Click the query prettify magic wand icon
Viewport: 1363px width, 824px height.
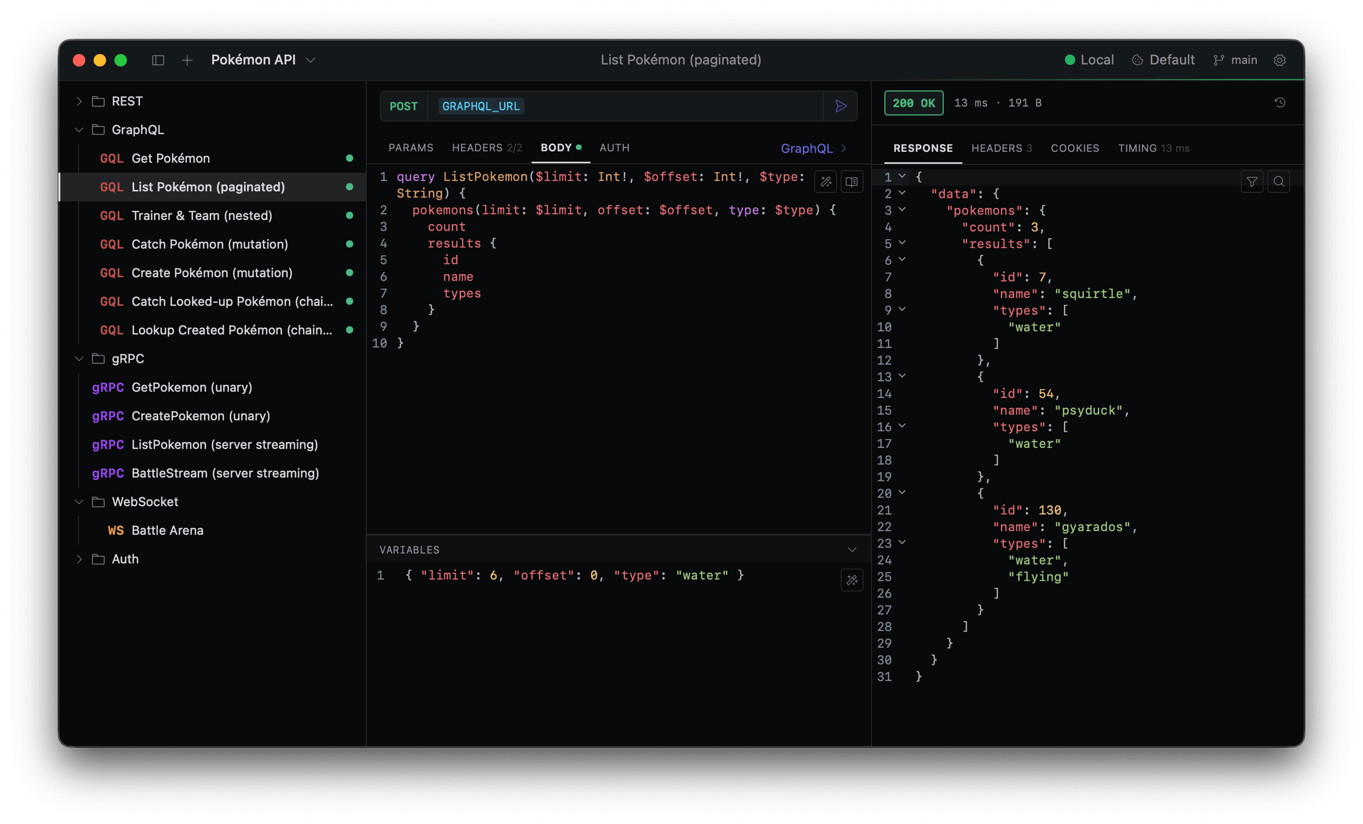(x=826, y=182)
